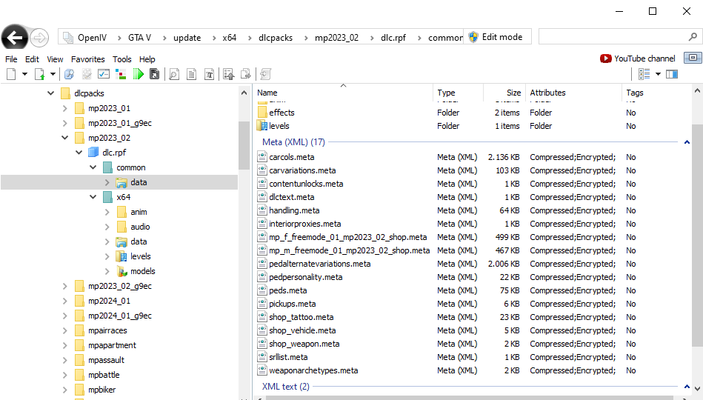Image resolution: width=703 pixels, height=400 pixels.
Task: Open the Favorites menu
Action: point(88,59)
